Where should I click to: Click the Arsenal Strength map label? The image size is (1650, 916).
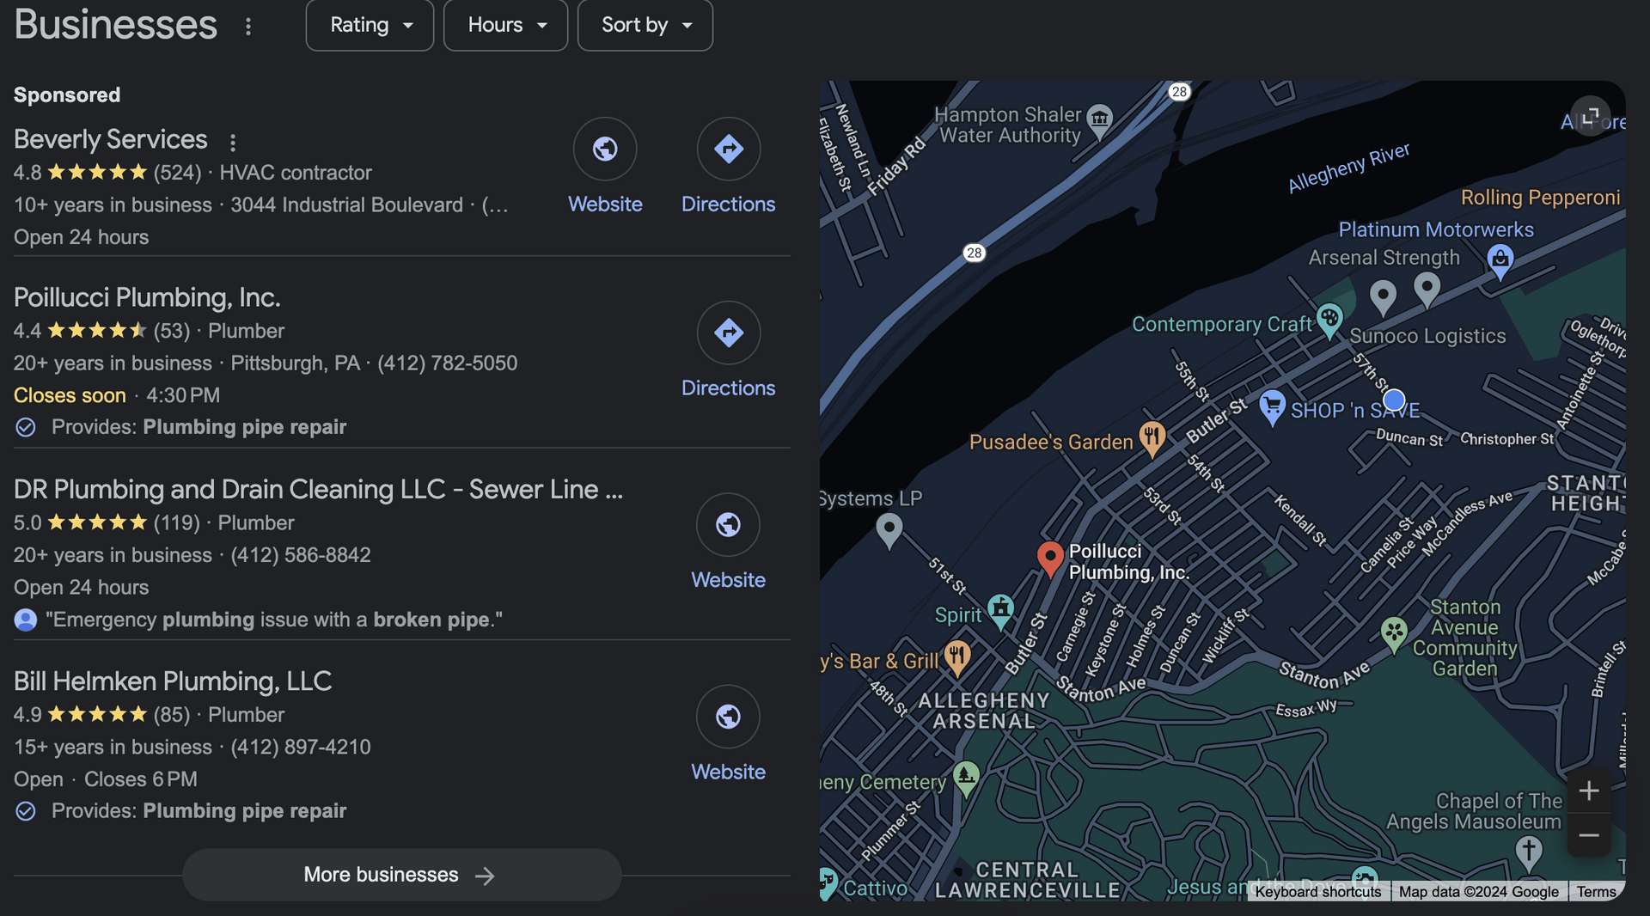1384,258
